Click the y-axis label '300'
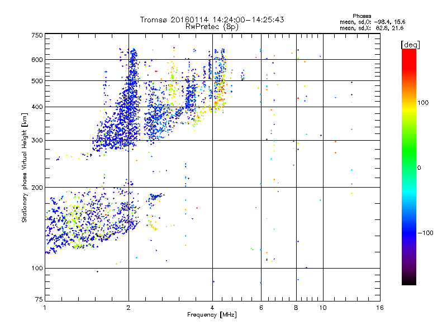 tap(37, 141)
